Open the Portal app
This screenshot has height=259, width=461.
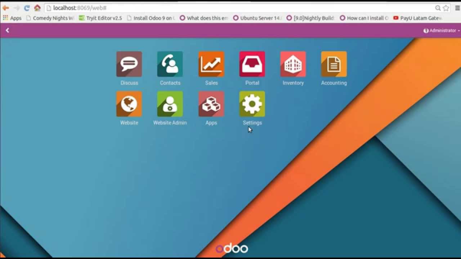coord(252,64)
